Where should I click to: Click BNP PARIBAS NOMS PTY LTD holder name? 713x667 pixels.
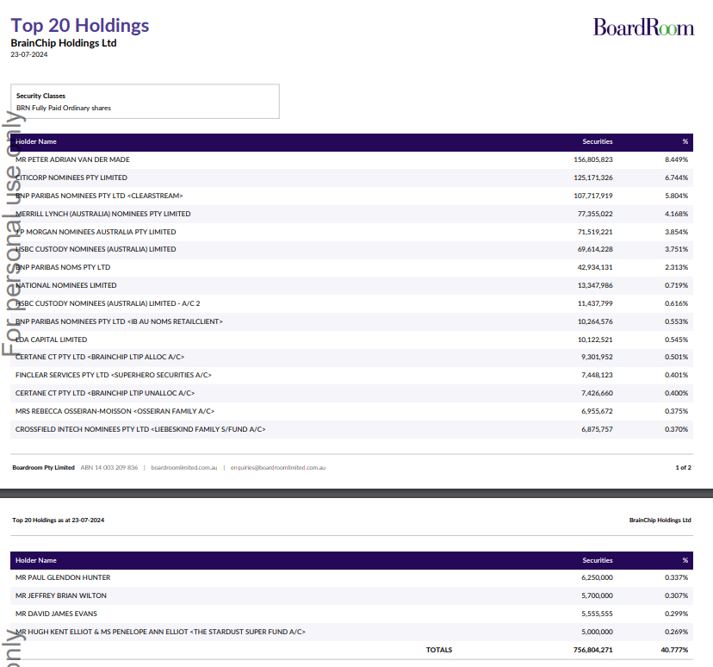(63, 267)
